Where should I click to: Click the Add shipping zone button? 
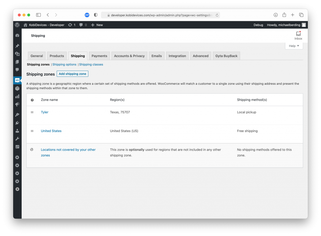point(72,74)
